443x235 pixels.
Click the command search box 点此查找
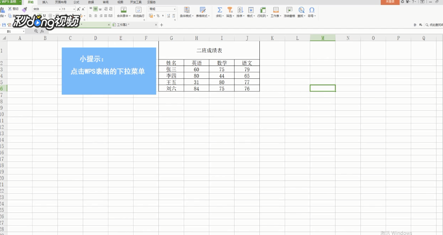(434, 25)
